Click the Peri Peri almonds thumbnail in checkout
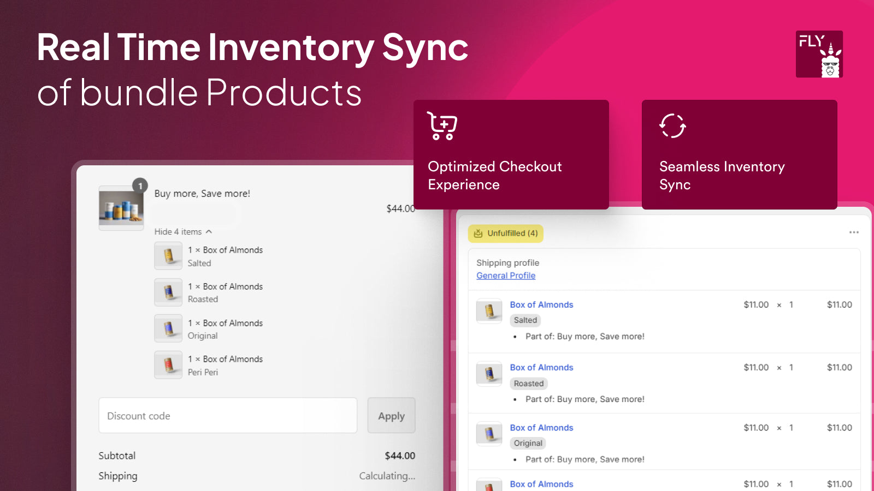This screenshot has width=874, height=491. click(x=168, y=365)
